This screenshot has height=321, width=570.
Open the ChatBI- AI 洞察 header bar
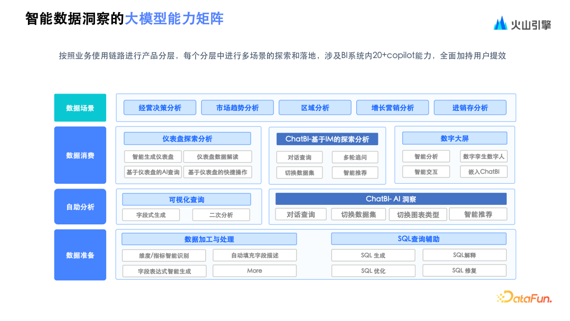[391, 199]
